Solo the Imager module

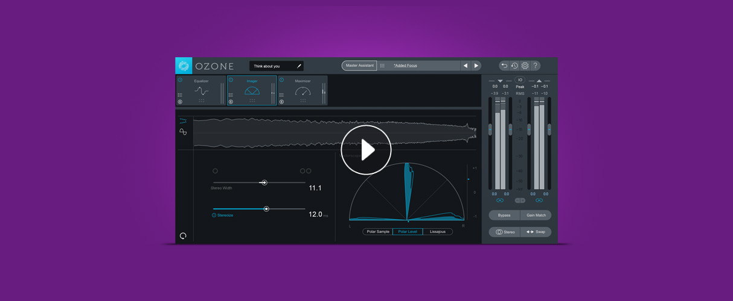coord(231,102)
